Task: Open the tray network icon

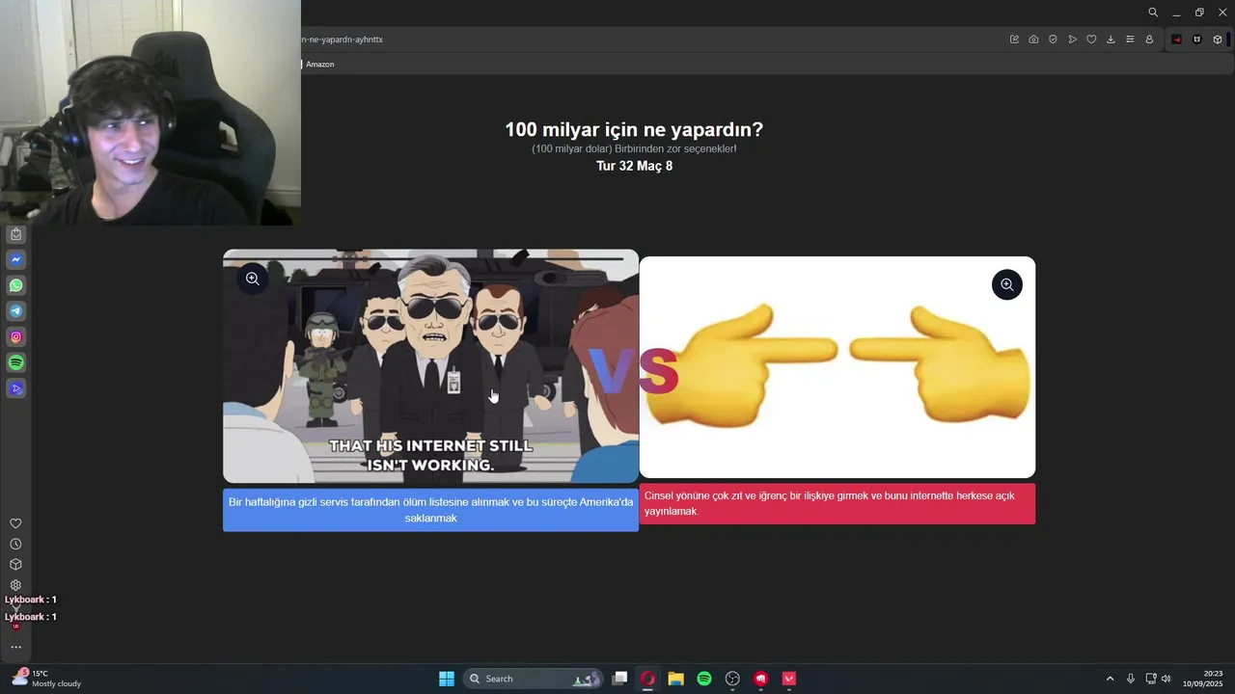Action: pyautogui.click(x=1151, y=679)
